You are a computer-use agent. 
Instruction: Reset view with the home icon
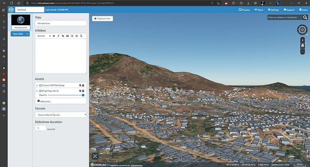(302, 46)
